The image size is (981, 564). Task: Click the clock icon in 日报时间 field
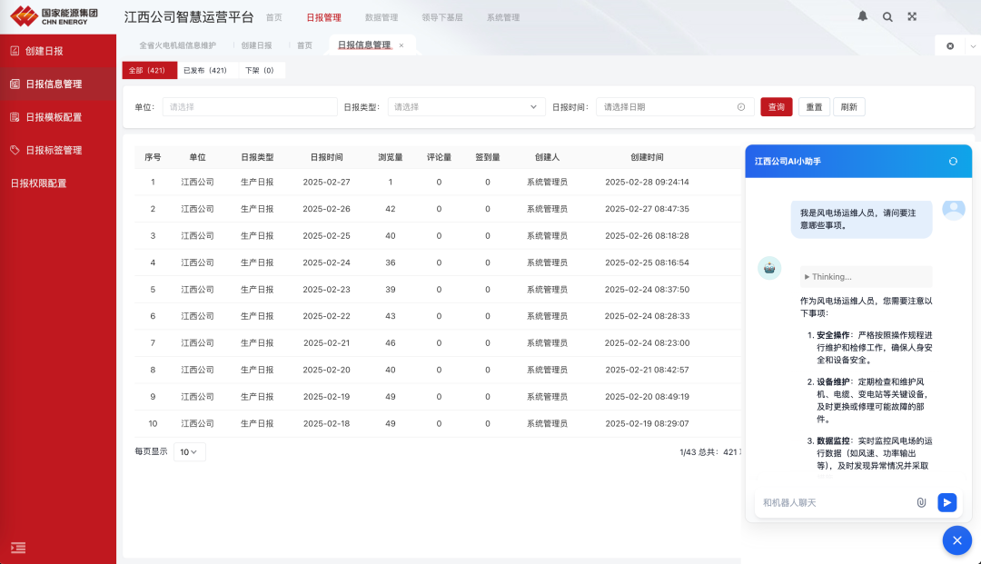coord(741,107)
